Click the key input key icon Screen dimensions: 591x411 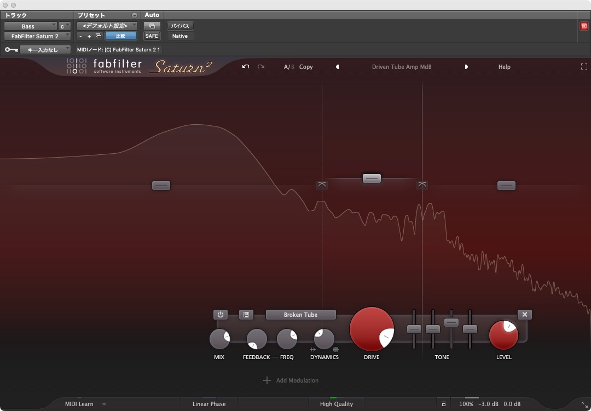coord(11,49)
